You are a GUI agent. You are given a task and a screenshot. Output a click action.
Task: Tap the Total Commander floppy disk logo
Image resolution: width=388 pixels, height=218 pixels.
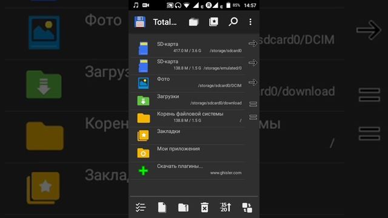pyautogui.click(x=140, y=22)
